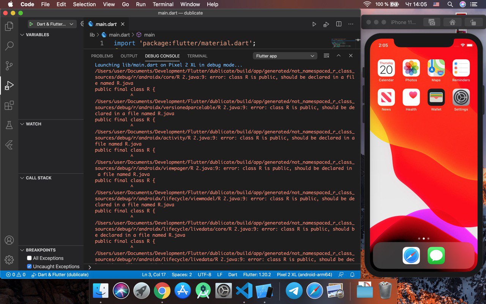The image size is (486, 304).
Task: Open Messages in the simulator dock
Action: click(x=436, y=255)
